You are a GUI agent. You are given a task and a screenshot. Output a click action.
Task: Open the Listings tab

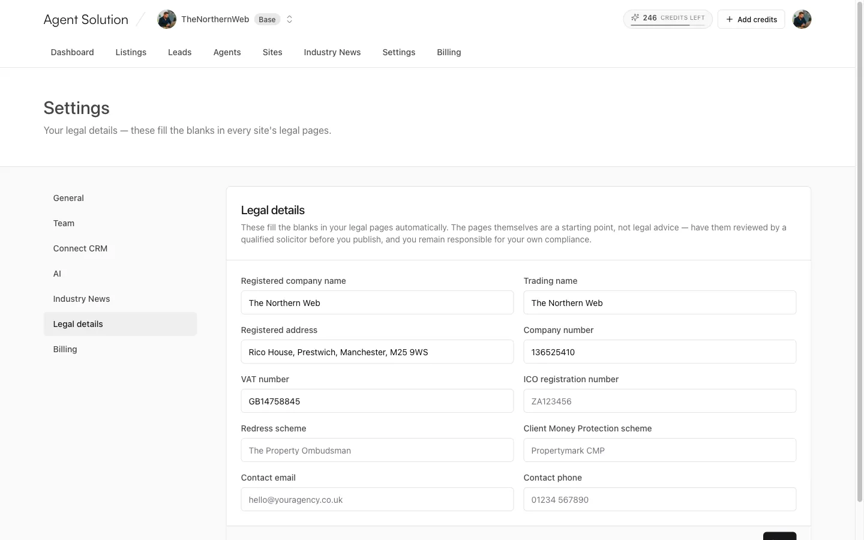(131, 52)
